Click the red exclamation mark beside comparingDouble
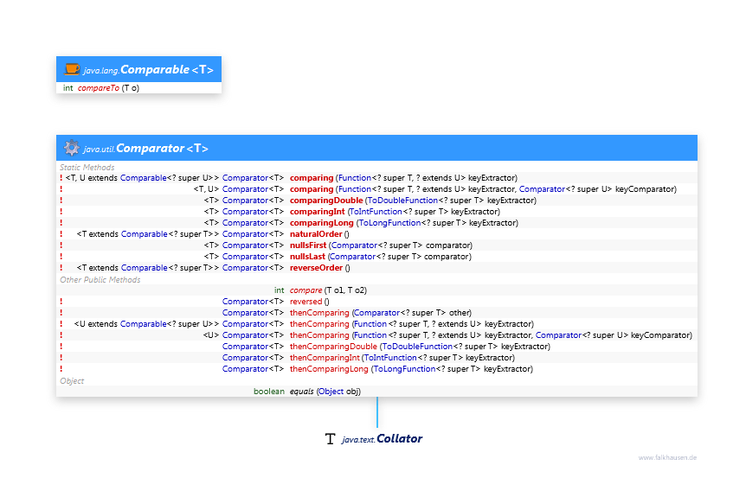The width and height of the screenshot is (746, 497). [x=61, y=200]
